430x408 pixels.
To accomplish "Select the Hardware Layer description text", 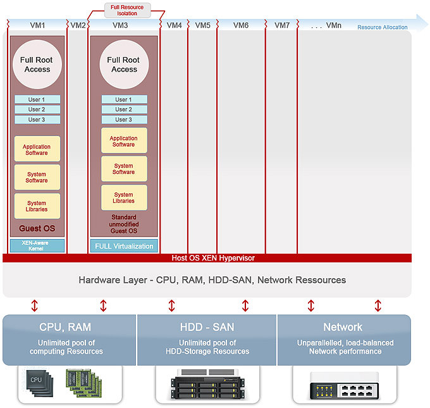I will pos(212,280).
